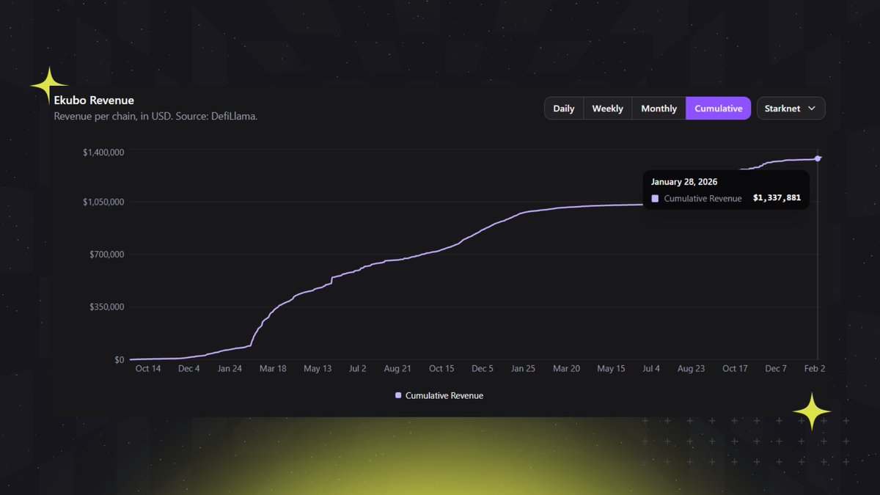The image size is (880, 495).
Task: Switch to the Monthly revenue view
Action: [x=659, y=109]
